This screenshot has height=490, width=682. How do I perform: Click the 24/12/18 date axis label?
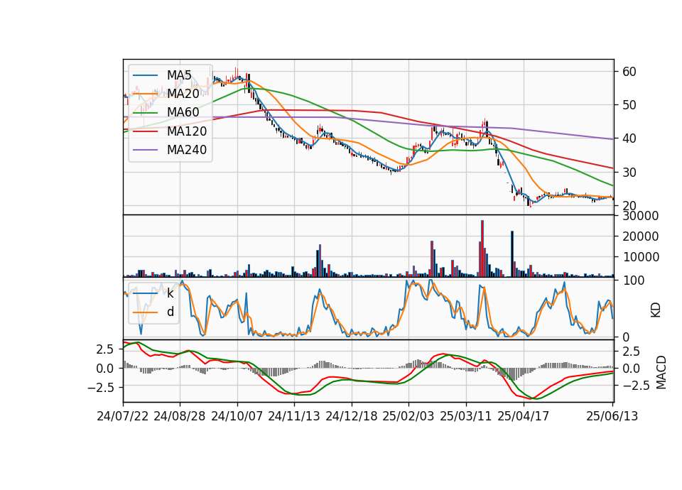352,416
